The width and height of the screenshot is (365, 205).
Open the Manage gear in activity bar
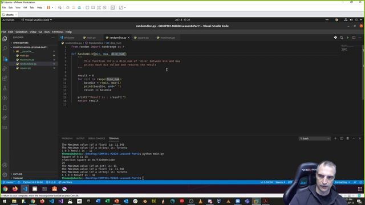tap(5, 175)
